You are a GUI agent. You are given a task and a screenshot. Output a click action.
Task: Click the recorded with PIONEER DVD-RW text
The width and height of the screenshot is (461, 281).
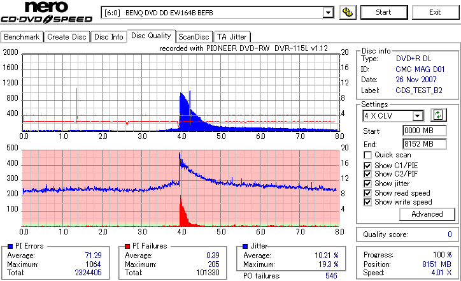[243, 48]
